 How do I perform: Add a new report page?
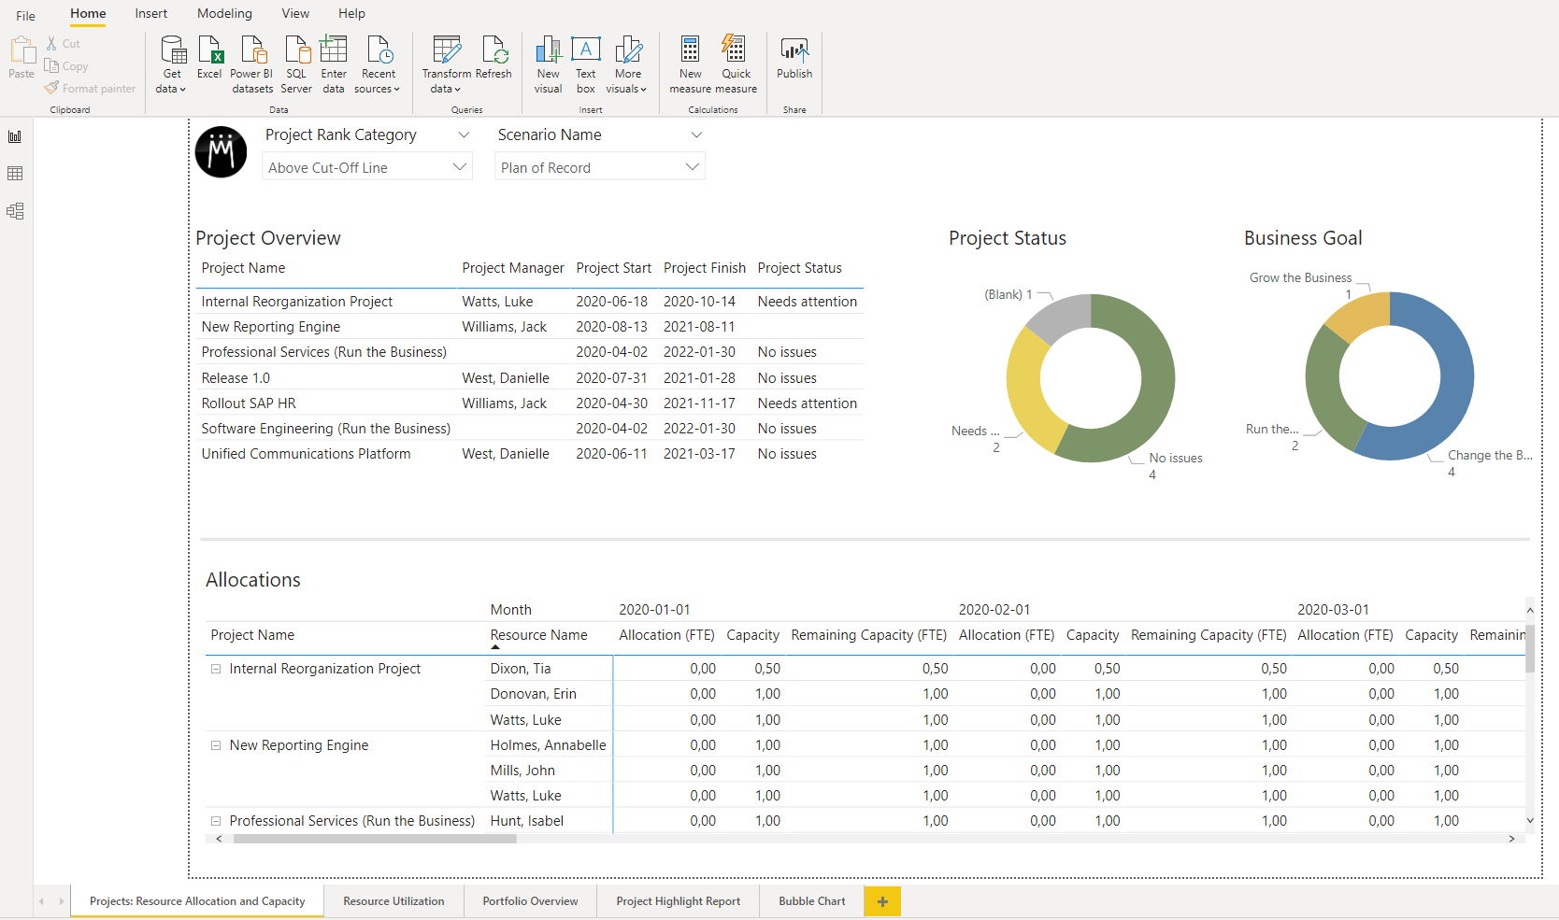[x=882, y=901]
